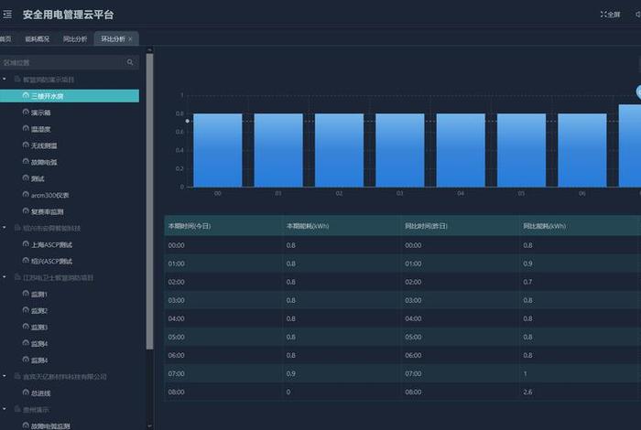Image resolution: width=641 pixels, height=430 pixels.
Task: Collapse the 江苏电卫士智慧消防项目 group
Action: (6, 277)
